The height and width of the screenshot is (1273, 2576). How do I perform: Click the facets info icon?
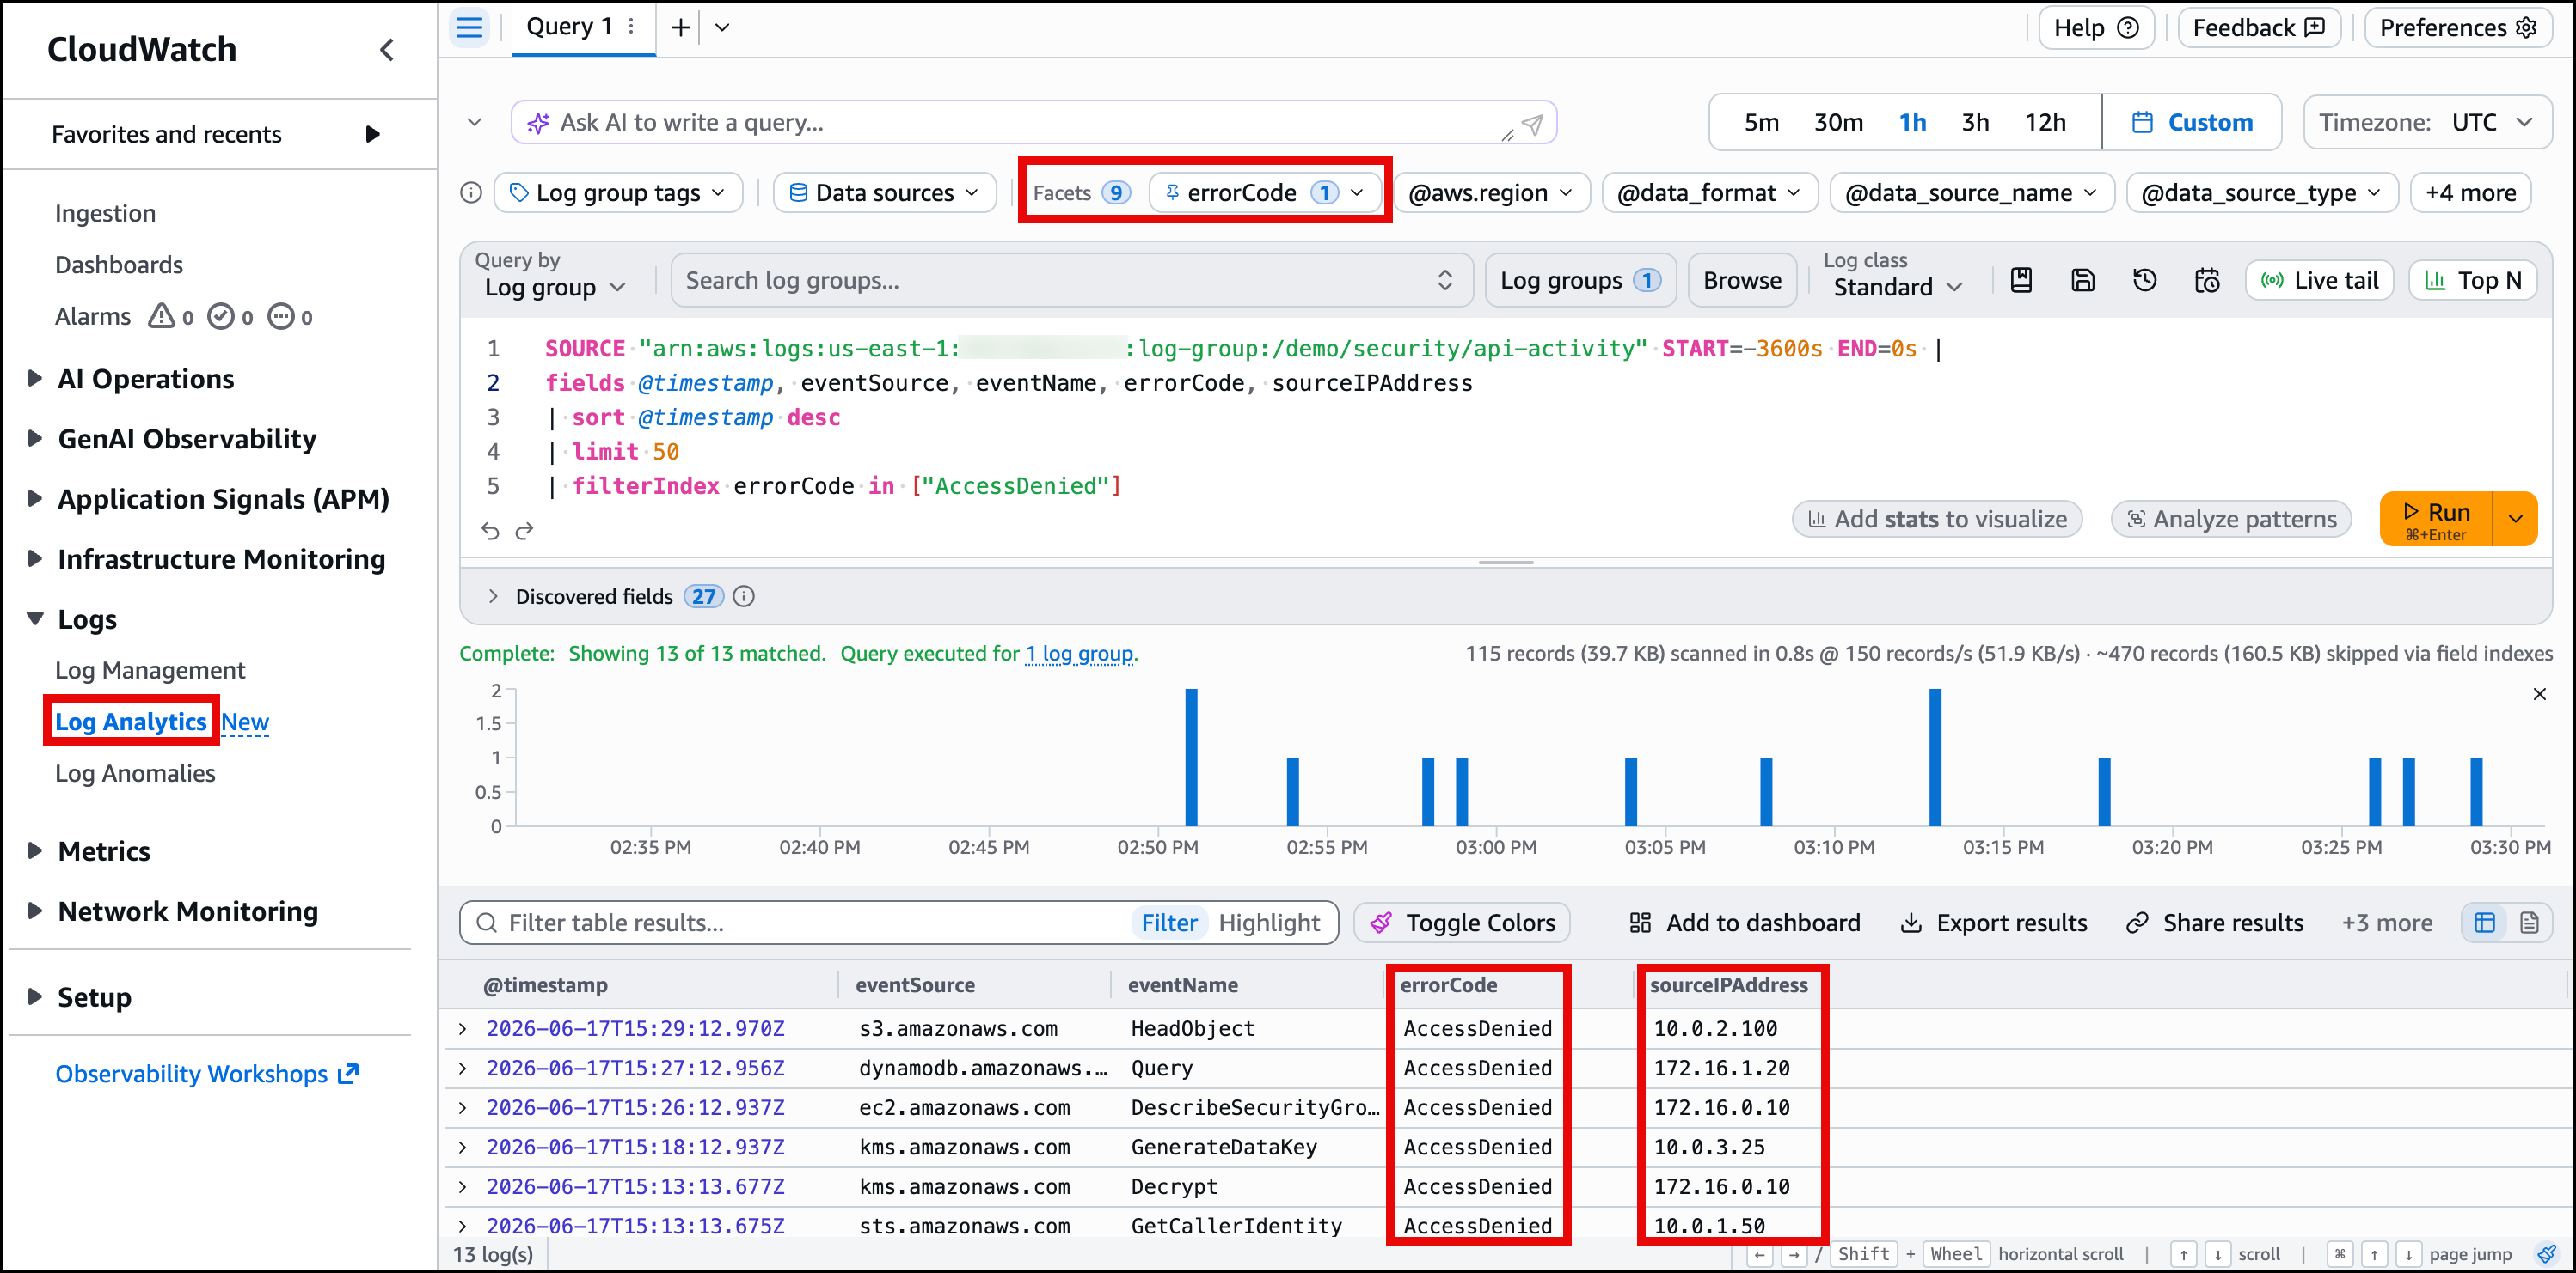point(471,193)
